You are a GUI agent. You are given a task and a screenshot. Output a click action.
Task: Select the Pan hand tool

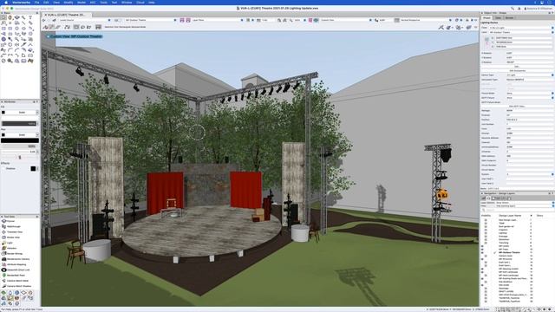pyautogui.click(x=10, y=17)
